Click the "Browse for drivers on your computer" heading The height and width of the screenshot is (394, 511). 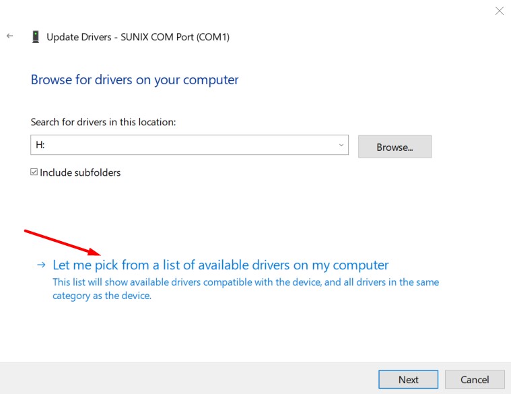click(135, 79)
